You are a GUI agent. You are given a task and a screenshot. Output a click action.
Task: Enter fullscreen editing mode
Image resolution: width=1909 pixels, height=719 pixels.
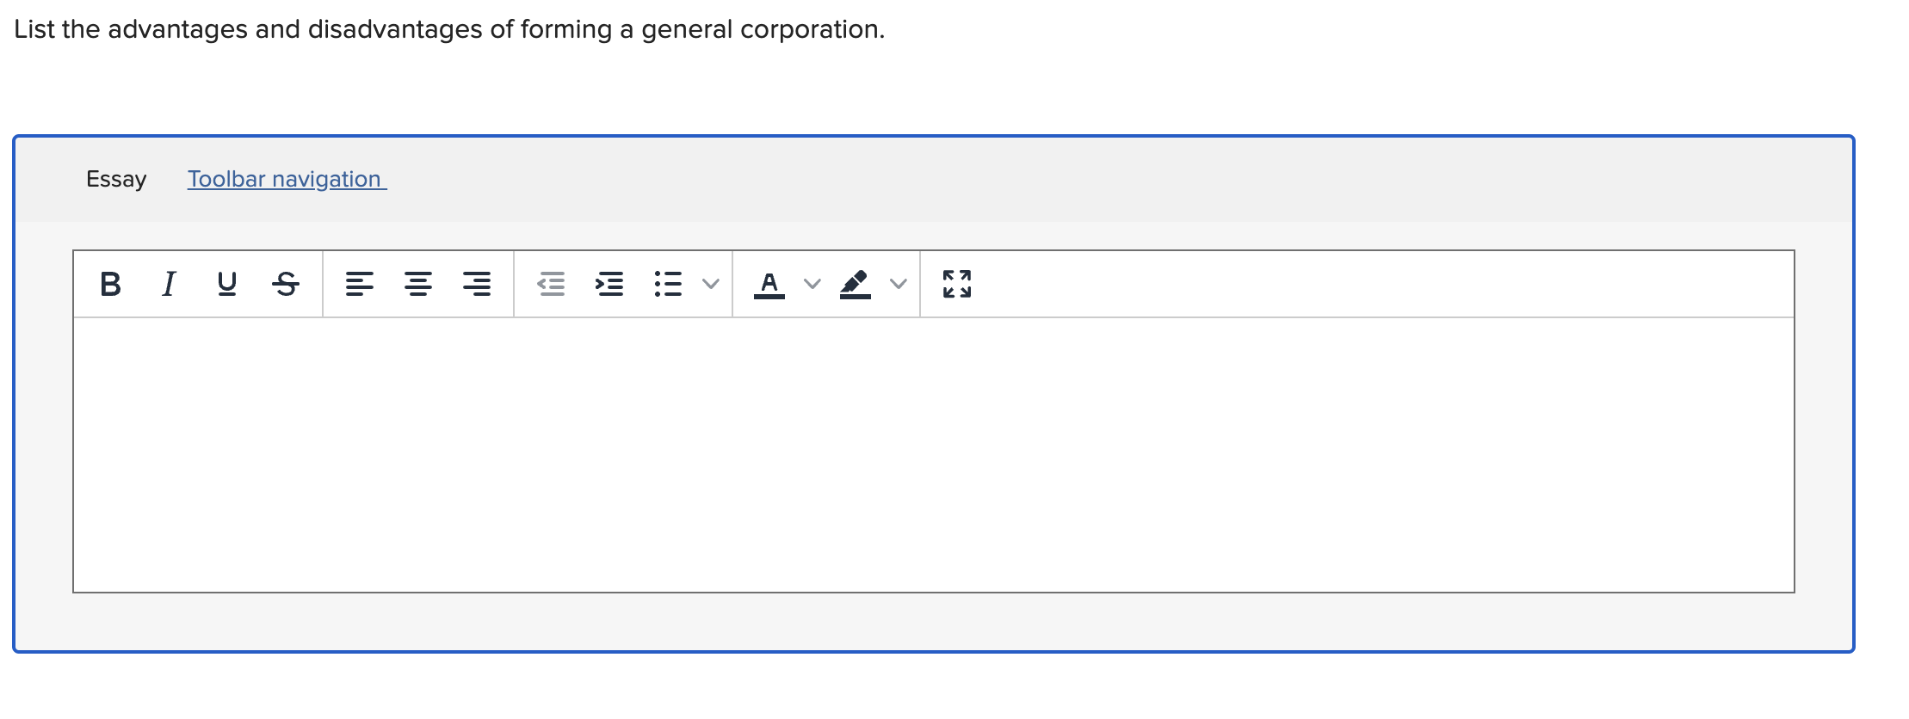tap(958, 284)
